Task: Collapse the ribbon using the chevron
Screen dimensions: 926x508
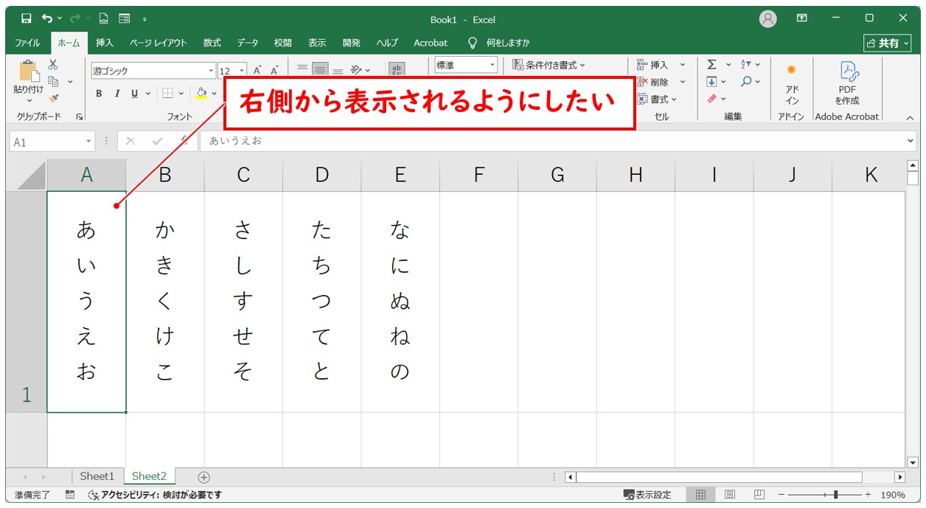Action: point(909,117)
